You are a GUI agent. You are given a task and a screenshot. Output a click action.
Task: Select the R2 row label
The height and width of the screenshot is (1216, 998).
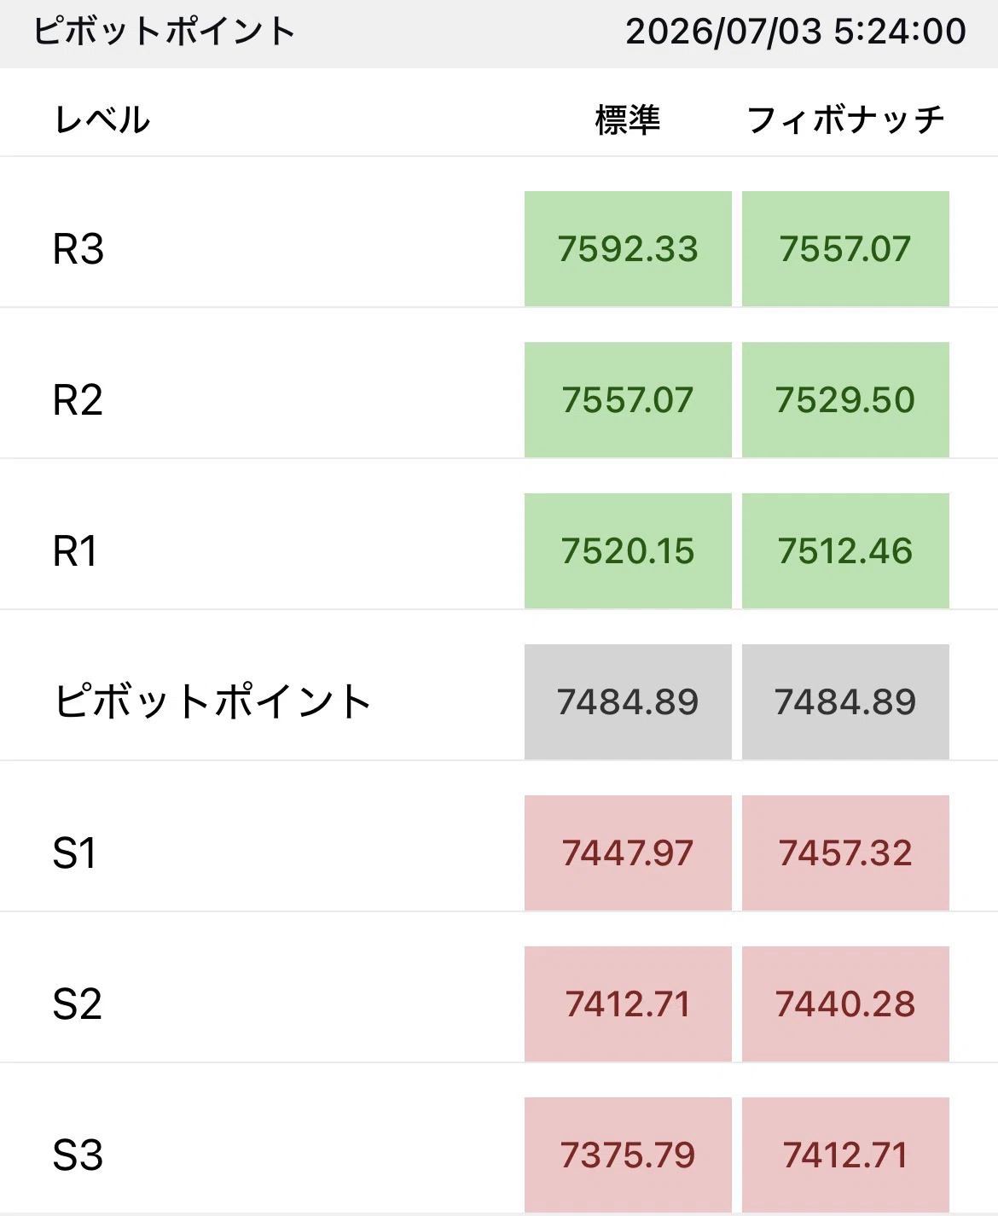(78, 400)
